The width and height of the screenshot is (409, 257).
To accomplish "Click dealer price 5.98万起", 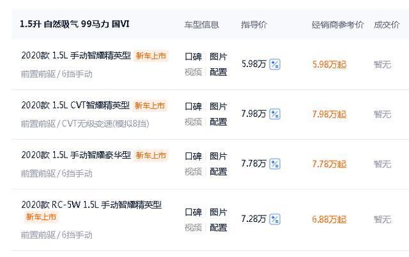I will 329,64.
